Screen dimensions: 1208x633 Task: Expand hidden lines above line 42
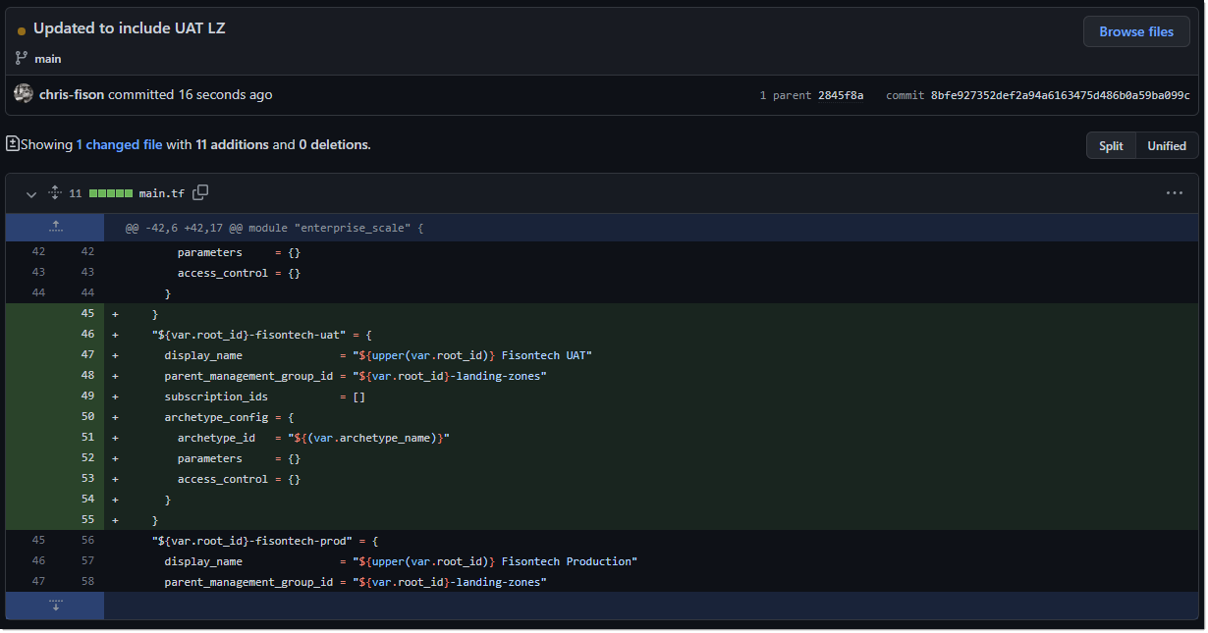(55, 228)
